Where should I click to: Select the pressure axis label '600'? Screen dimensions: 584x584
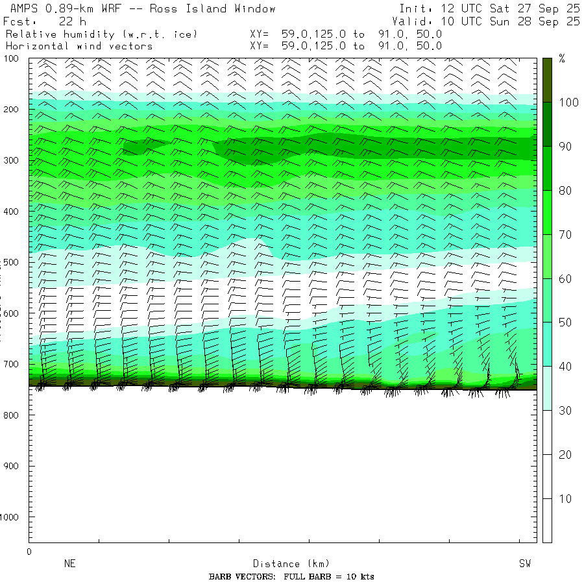[11, 313]
